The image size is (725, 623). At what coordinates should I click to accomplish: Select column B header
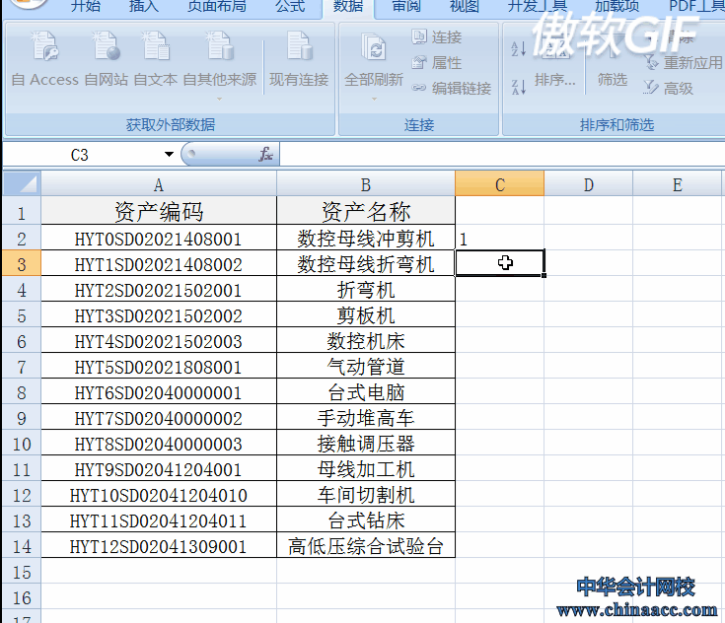pos(366,185)
